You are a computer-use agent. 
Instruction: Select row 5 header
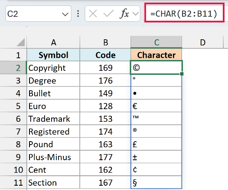(13, 106)
